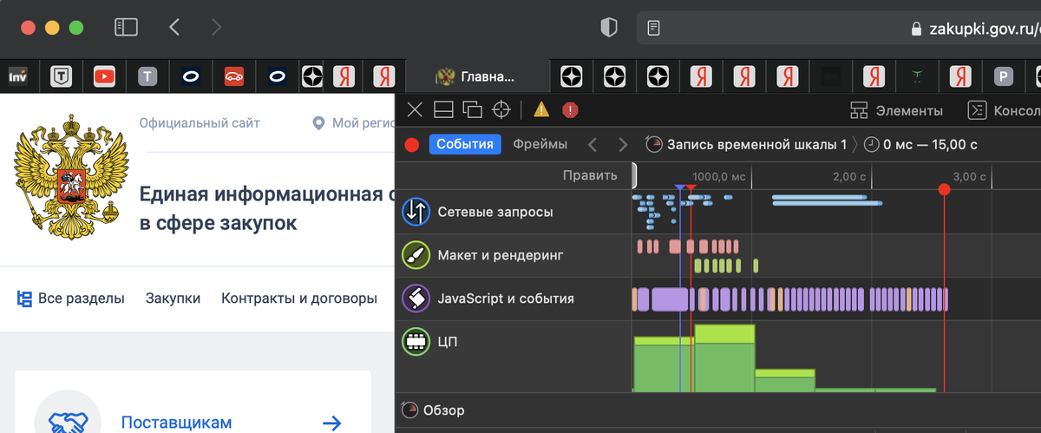
Task: Open Reader view icon in address bar
Action: [654, 28]
